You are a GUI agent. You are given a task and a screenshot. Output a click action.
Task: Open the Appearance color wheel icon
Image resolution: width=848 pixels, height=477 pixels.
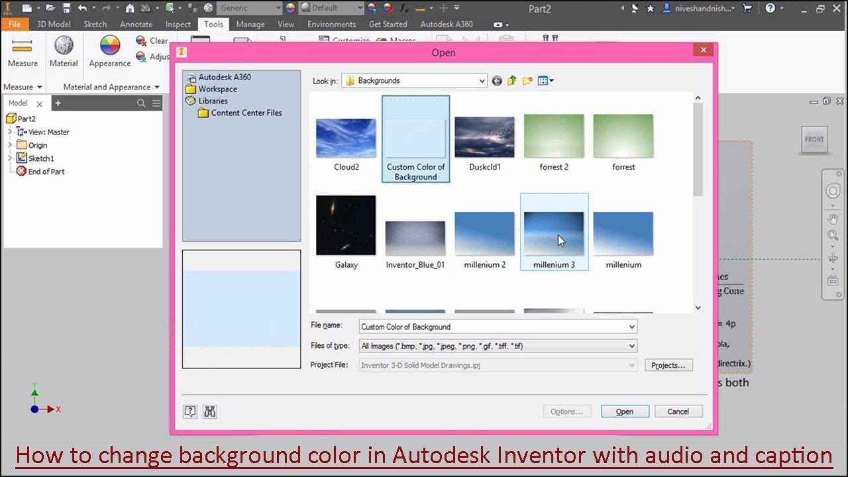[x=110, y=45]
